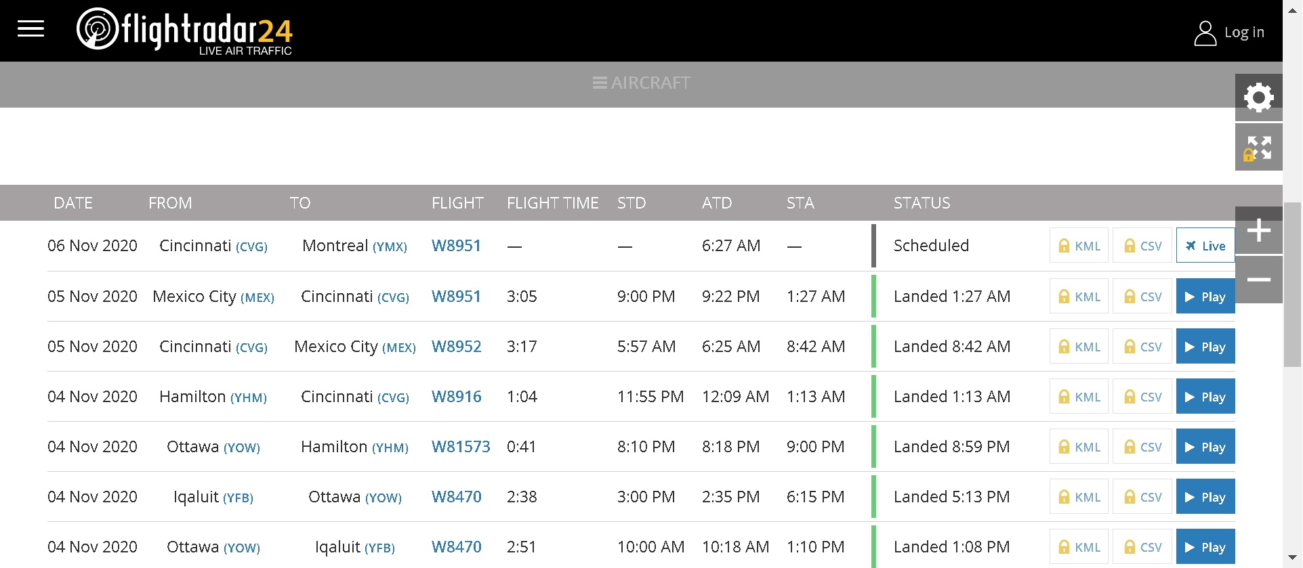
Task: Play the W8916 Hamilton to Cincinnati flight
Action: click(1205, 396)
